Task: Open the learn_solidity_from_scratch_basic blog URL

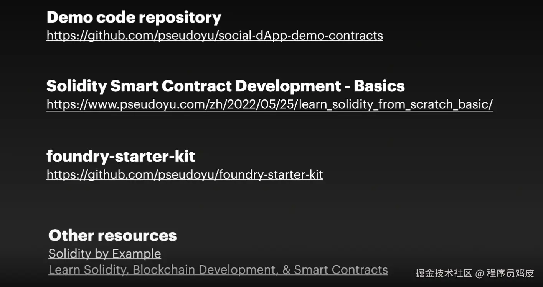Action: click(x=269, y=104)
